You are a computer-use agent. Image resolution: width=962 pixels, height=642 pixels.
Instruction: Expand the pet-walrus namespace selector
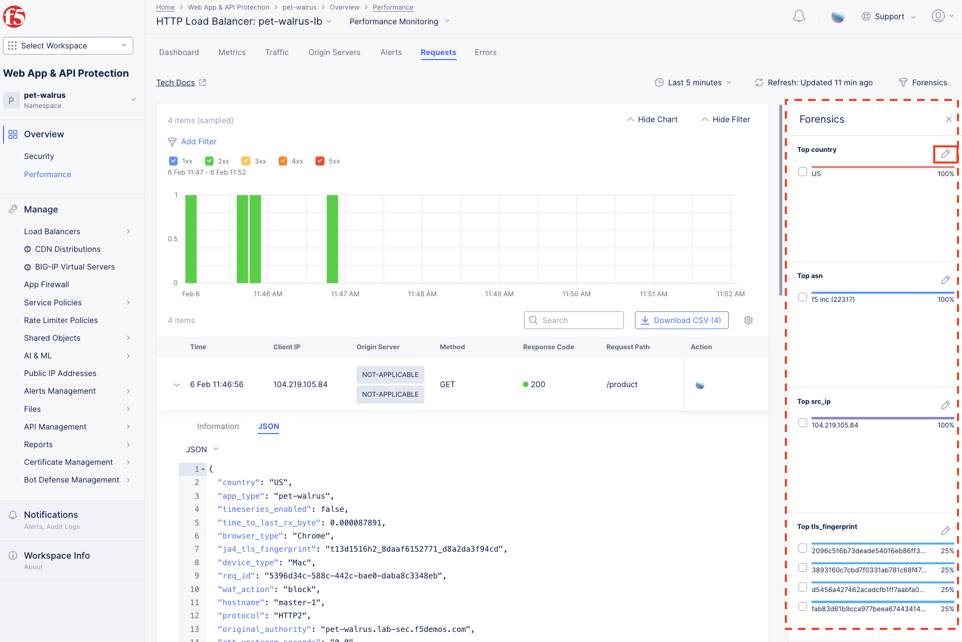click(70, 100)
